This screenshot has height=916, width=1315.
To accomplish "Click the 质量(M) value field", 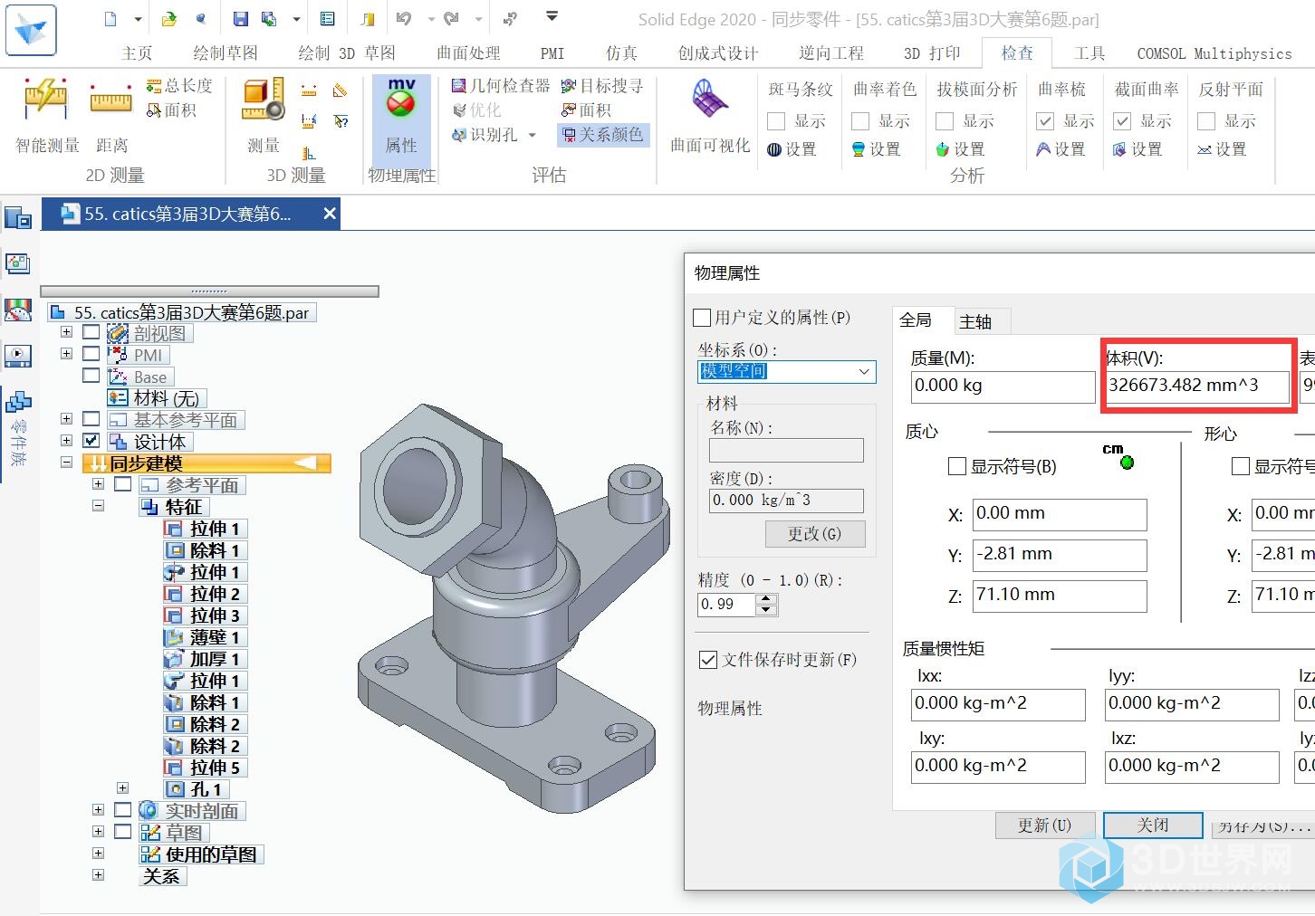I will tap(1003, 386).
